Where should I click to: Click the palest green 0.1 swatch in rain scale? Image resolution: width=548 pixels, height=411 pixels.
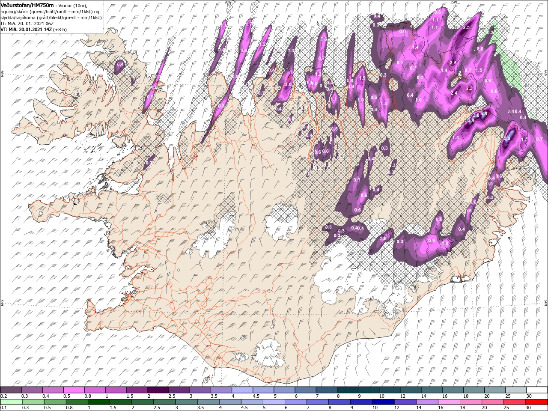11,402
